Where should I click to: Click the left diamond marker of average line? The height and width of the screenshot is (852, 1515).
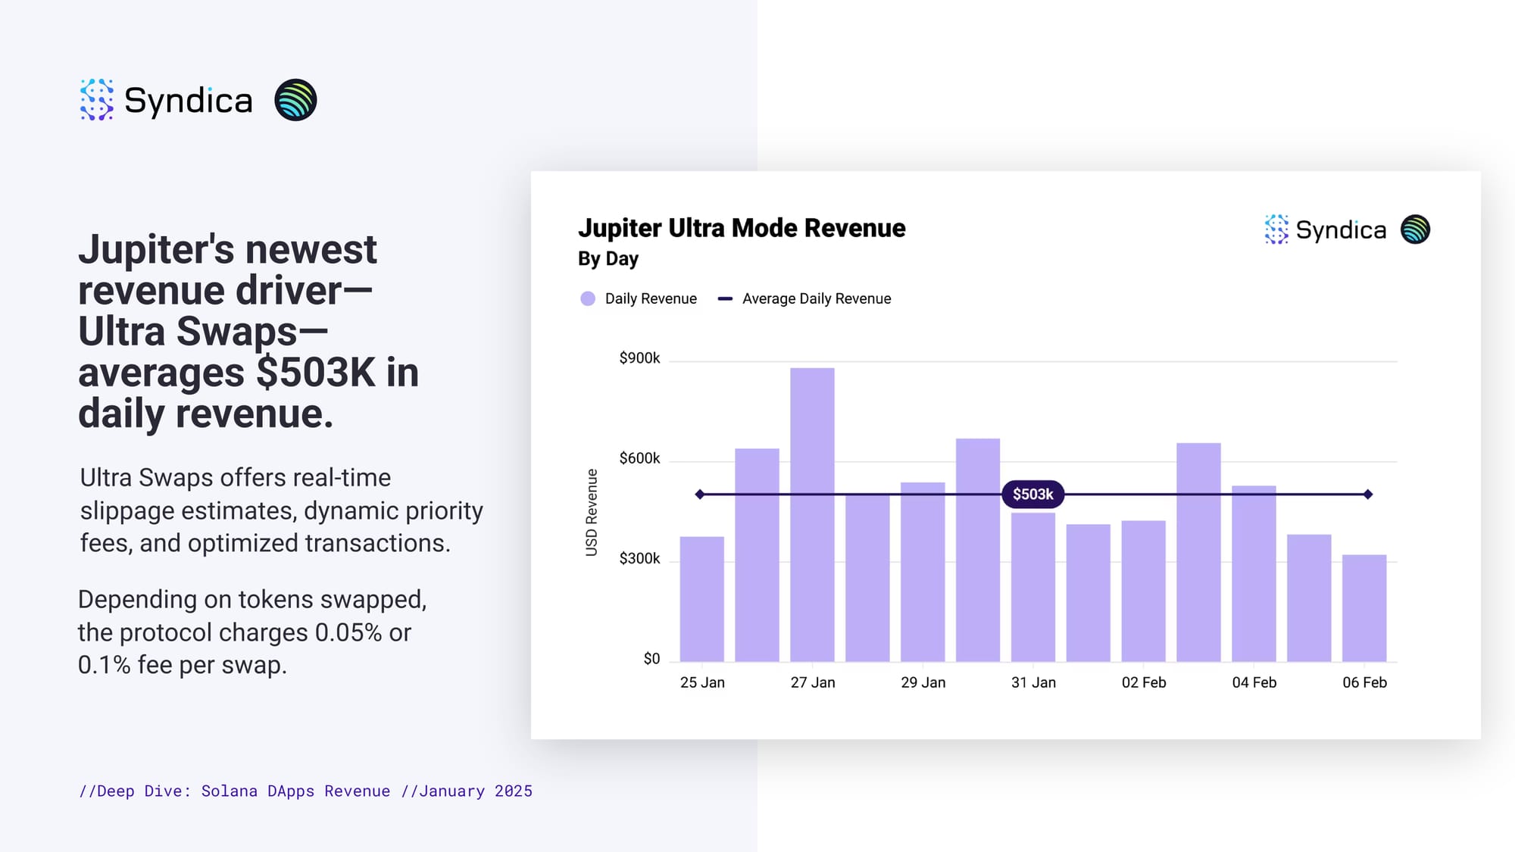tap(700, 495)
